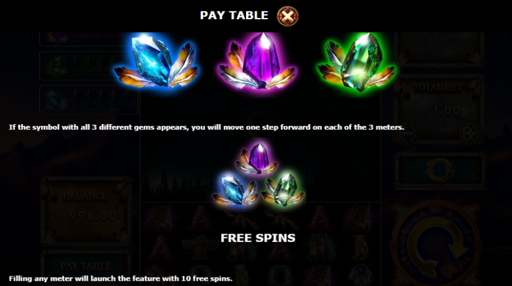Increase total bet with the plus button
Screen dimensions: 512x286
tap(470, 133)
